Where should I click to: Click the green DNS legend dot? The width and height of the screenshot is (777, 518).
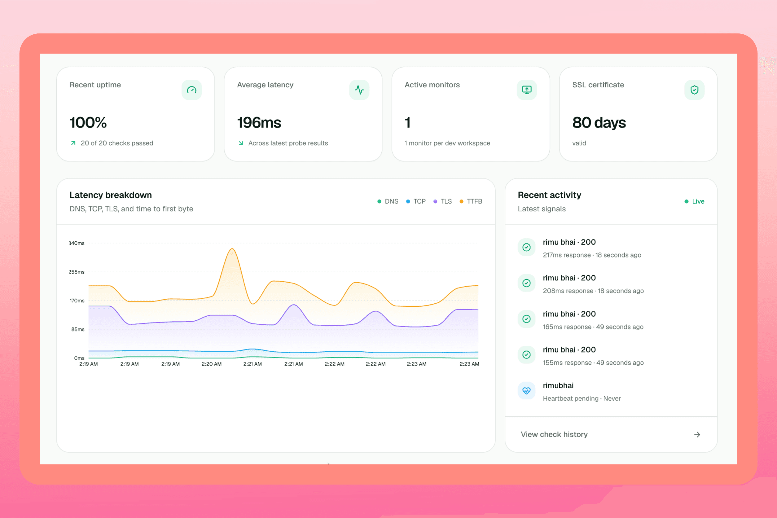click(379, 201)
